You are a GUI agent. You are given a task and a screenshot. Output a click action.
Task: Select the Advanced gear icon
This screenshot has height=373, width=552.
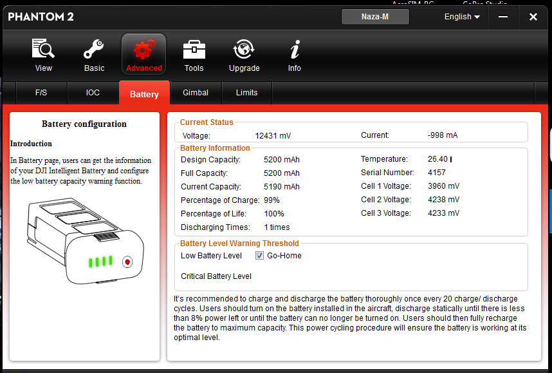pos(144,50)
